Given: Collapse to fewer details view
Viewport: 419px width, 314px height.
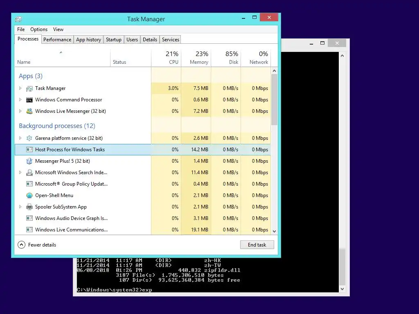Looking at the screenshot, I should point(37,245).
